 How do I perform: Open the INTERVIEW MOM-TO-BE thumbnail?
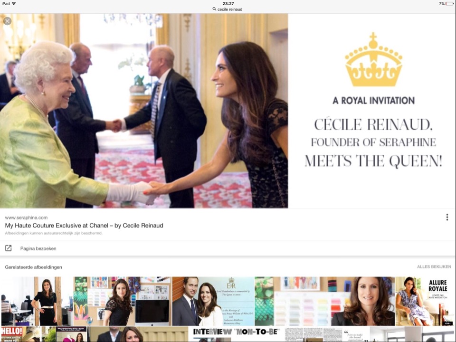point(236,334)
